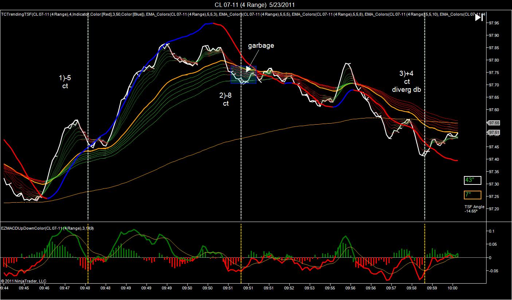Click the white 43° angle box

pos(473,180)
